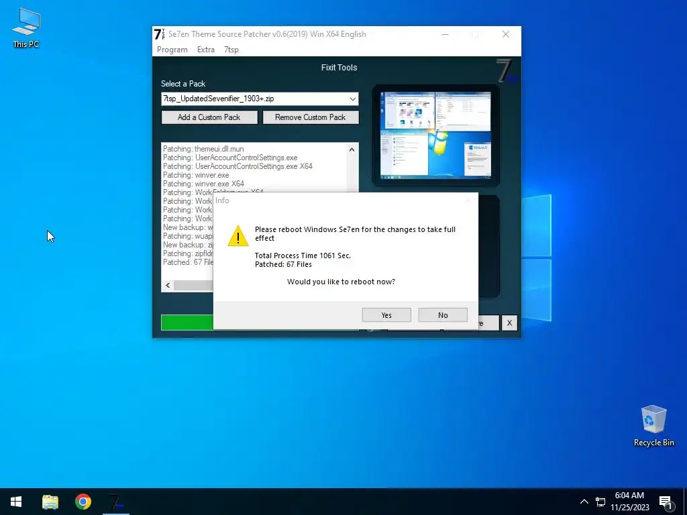Click the 7tsp app taskbar icon
687x515 pixels.
pyautogui.click(x=115, y=502)
